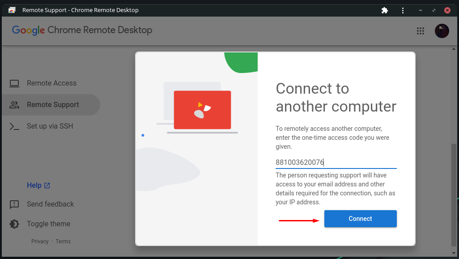This screenshot has height=259, width=459.
Task: Click the people icon beside Remote Support
Action: (x=14, y=105)
